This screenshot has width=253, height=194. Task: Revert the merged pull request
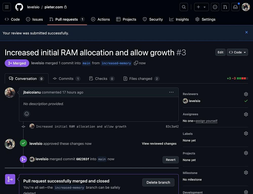click(x=171, y=160)
